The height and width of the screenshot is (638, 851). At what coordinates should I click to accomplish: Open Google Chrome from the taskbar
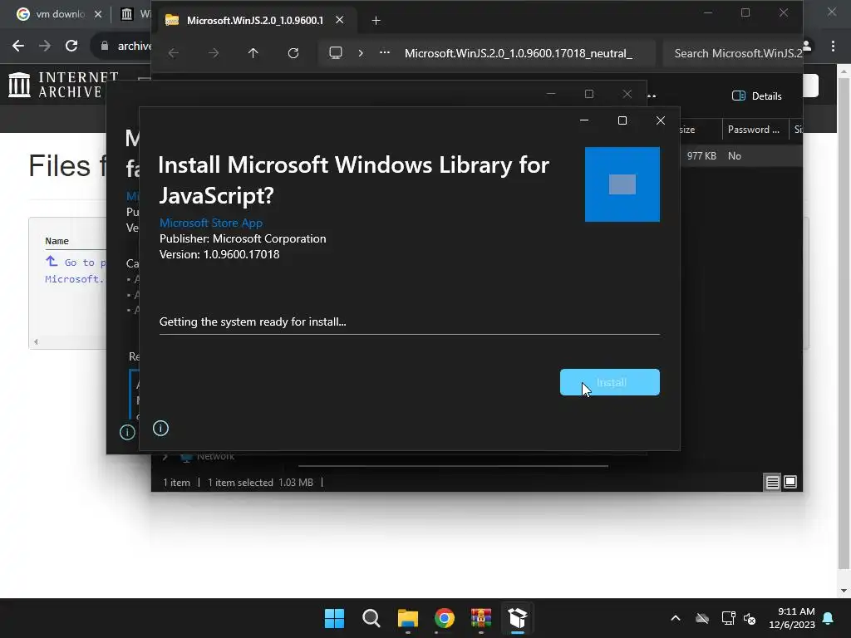(x=445, y=618)
